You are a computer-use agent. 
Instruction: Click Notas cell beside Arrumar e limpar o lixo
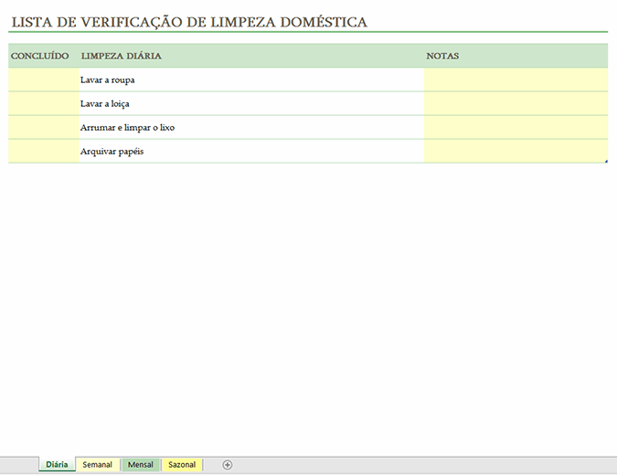point(516,128)
